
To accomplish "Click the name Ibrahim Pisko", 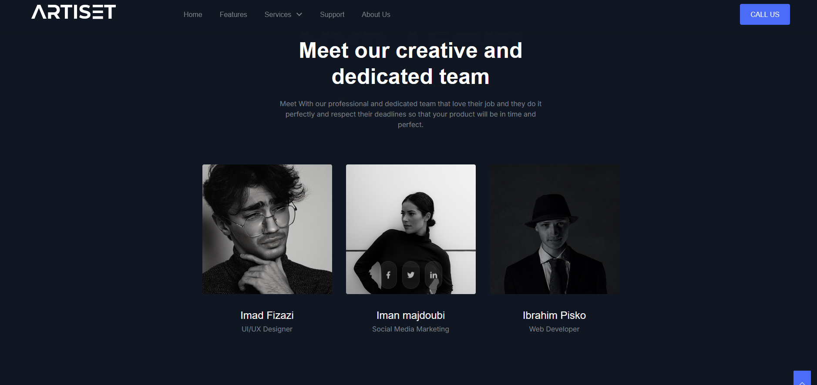I will (x=555, y=315).
